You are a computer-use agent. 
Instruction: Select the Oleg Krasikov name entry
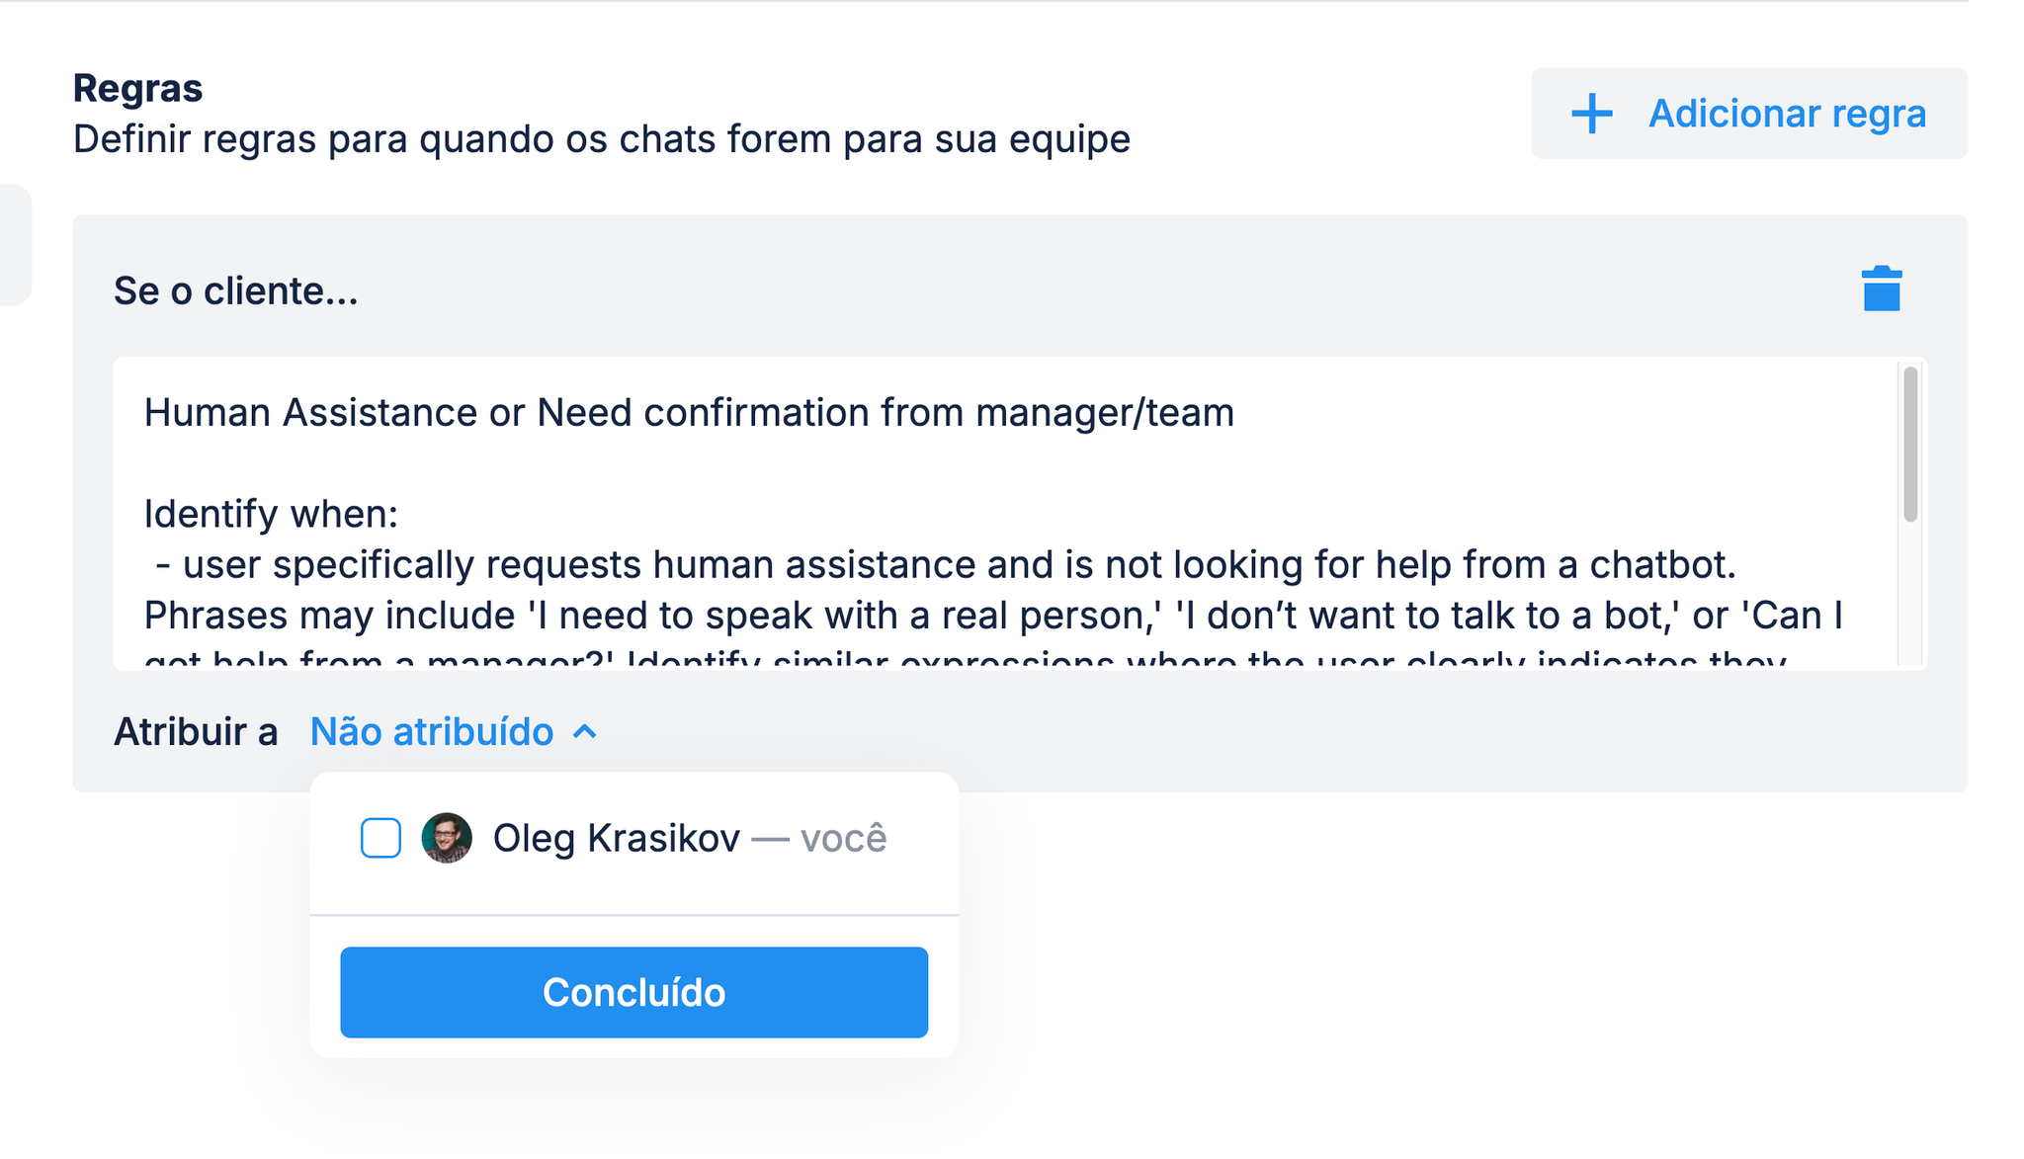coord(616,838)
